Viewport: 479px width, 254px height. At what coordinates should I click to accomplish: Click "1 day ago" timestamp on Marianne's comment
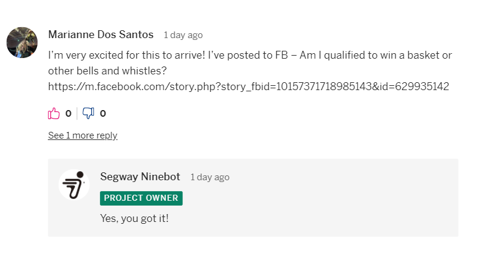coord(183,35)
